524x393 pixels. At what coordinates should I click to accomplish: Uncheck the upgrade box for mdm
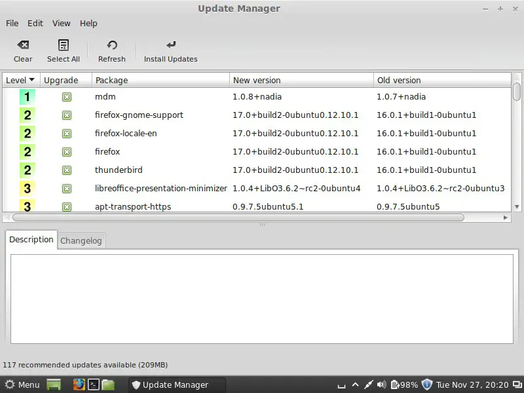[x=67, y=97]
